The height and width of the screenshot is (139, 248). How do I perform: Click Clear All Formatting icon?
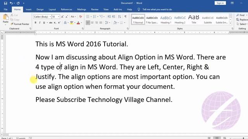(x=81, y=17)
